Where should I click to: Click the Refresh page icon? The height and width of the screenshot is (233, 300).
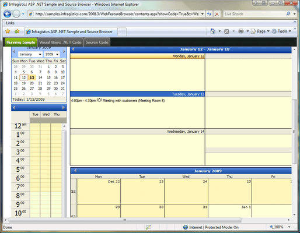[x=209, y=14]
